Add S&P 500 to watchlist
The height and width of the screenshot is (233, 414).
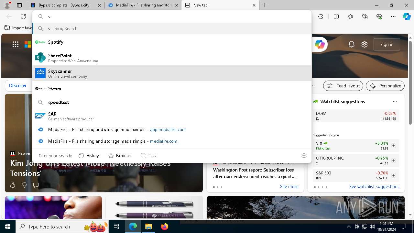(x=394, y=175)
